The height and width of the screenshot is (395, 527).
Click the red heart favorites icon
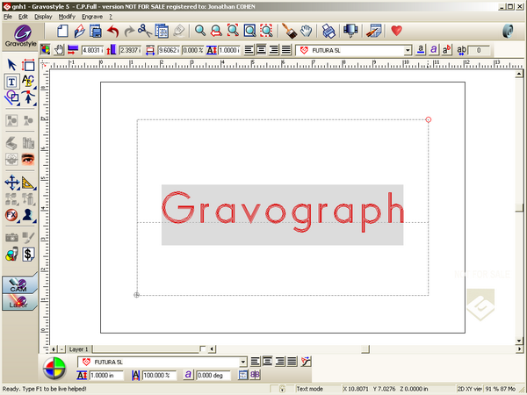tap(397, 31)
